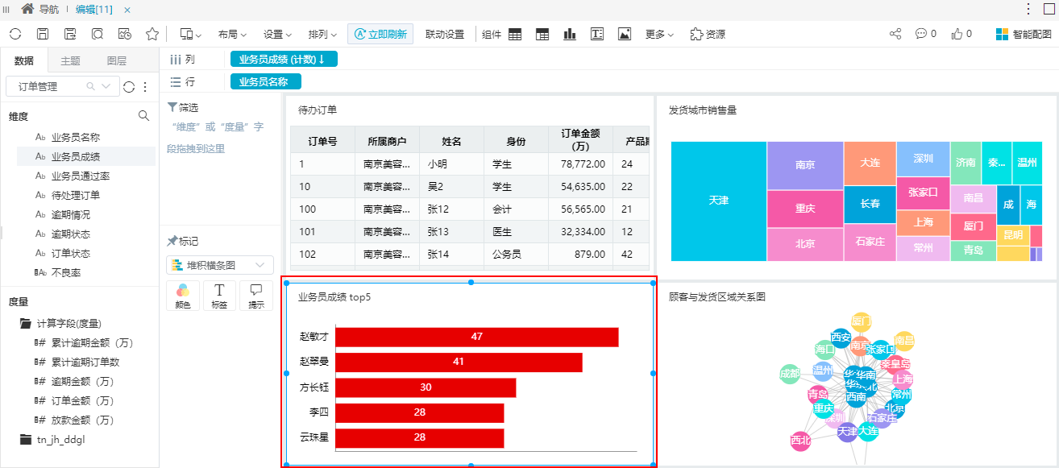Click the 标签 mark button
The height and width of the screenshot is (468, 1059).
coord(219,296)
